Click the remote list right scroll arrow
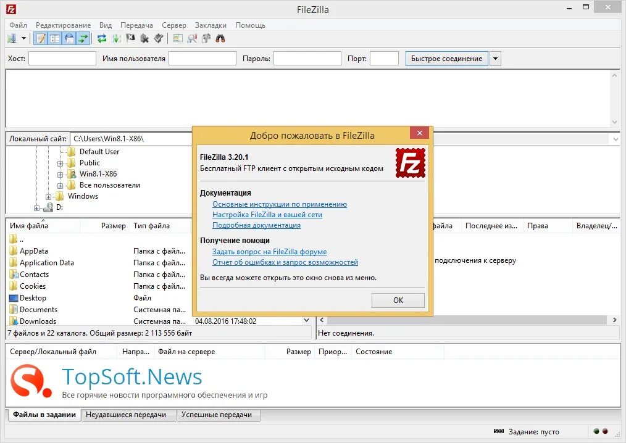626x443 pixels. coord(614,320)
